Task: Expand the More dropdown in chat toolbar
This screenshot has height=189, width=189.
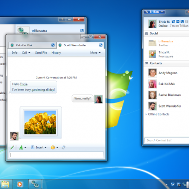Action: coord(95,53)
